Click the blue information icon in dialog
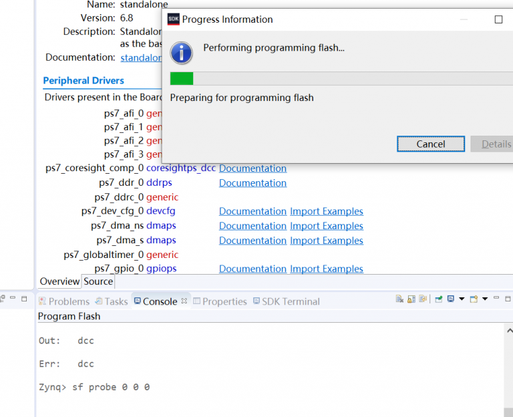 tap(182, 53)
